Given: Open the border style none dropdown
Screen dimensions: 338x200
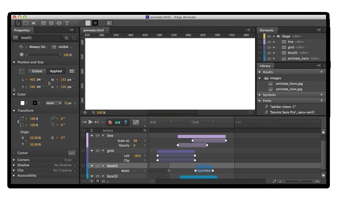Looking at the screenshot, I should click(x=54, y=103).
